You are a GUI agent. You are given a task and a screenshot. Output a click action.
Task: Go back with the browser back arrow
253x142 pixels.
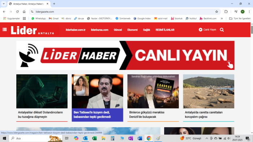coord(4,12)
